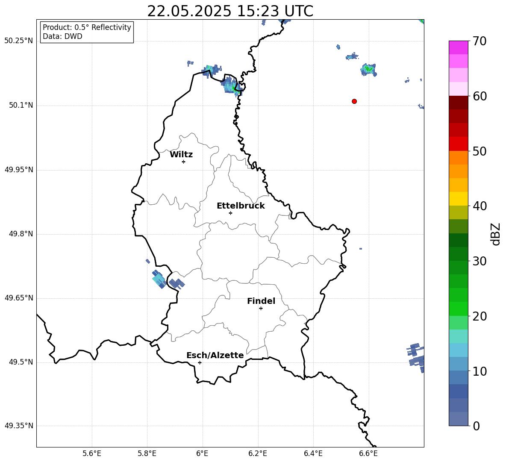Pick the orange colorbar swatch just below 50
The image size is (506, 462).
click(458, 157)
